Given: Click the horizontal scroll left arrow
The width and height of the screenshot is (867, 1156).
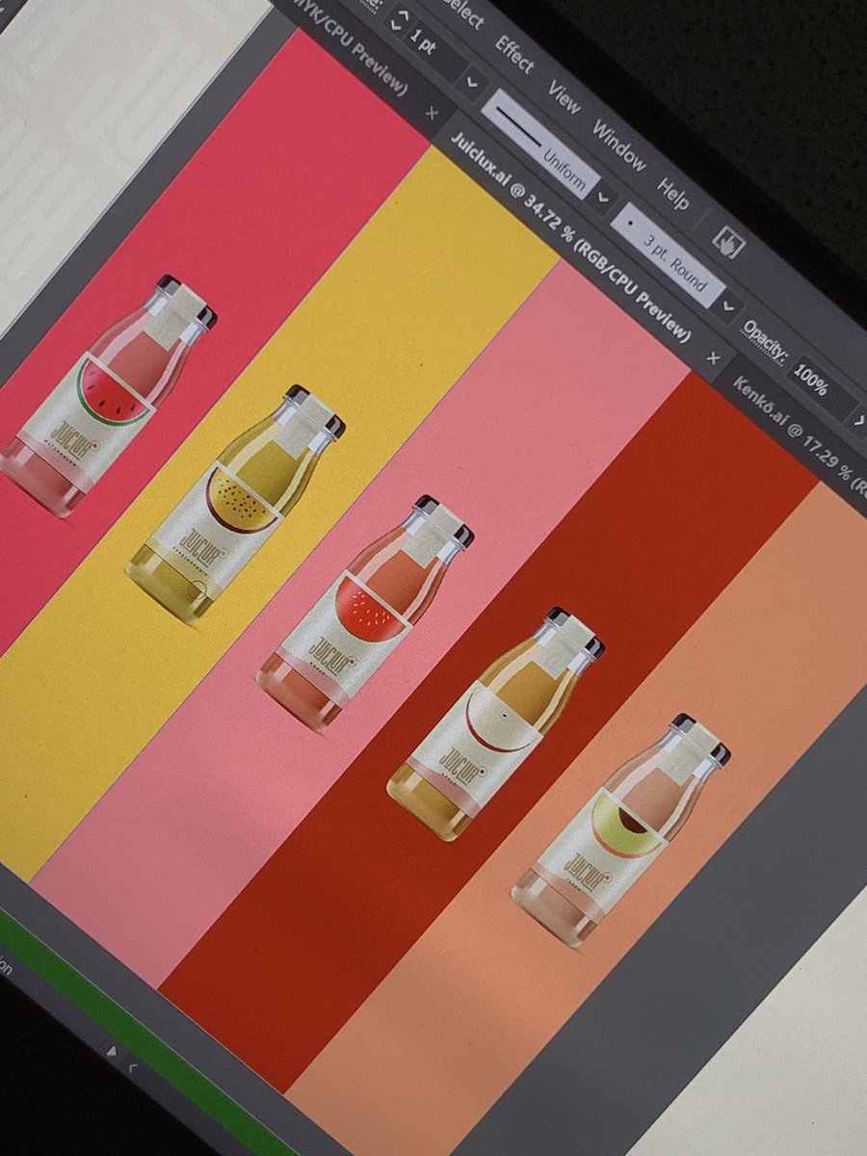Looking at the screenshot, I should click(133, 1066).
